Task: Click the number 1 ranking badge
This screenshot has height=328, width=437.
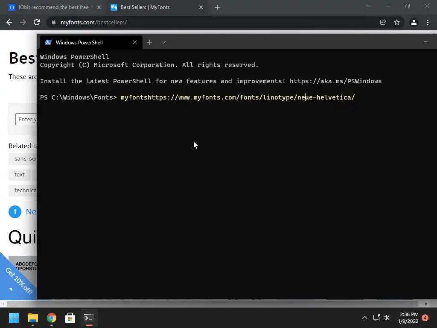Action: coord(15,212)
